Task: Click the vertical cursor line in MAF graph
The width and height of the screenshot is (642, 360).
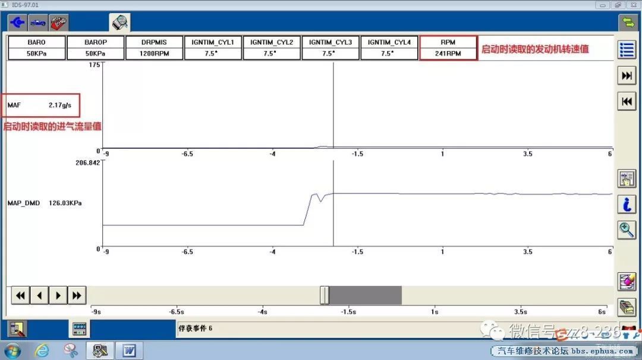Action: [x=333, y=106]
